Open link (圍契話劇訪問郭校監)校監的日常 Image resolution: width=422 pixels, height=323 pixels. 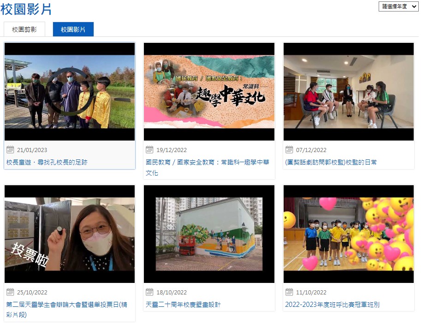click(x=331, y=162)
